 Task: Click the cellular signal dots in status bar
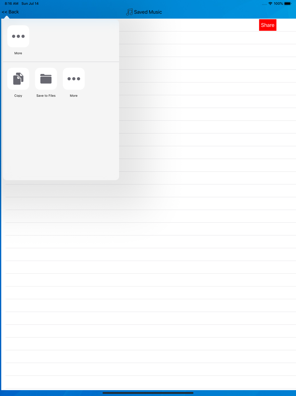click(264, 4)
